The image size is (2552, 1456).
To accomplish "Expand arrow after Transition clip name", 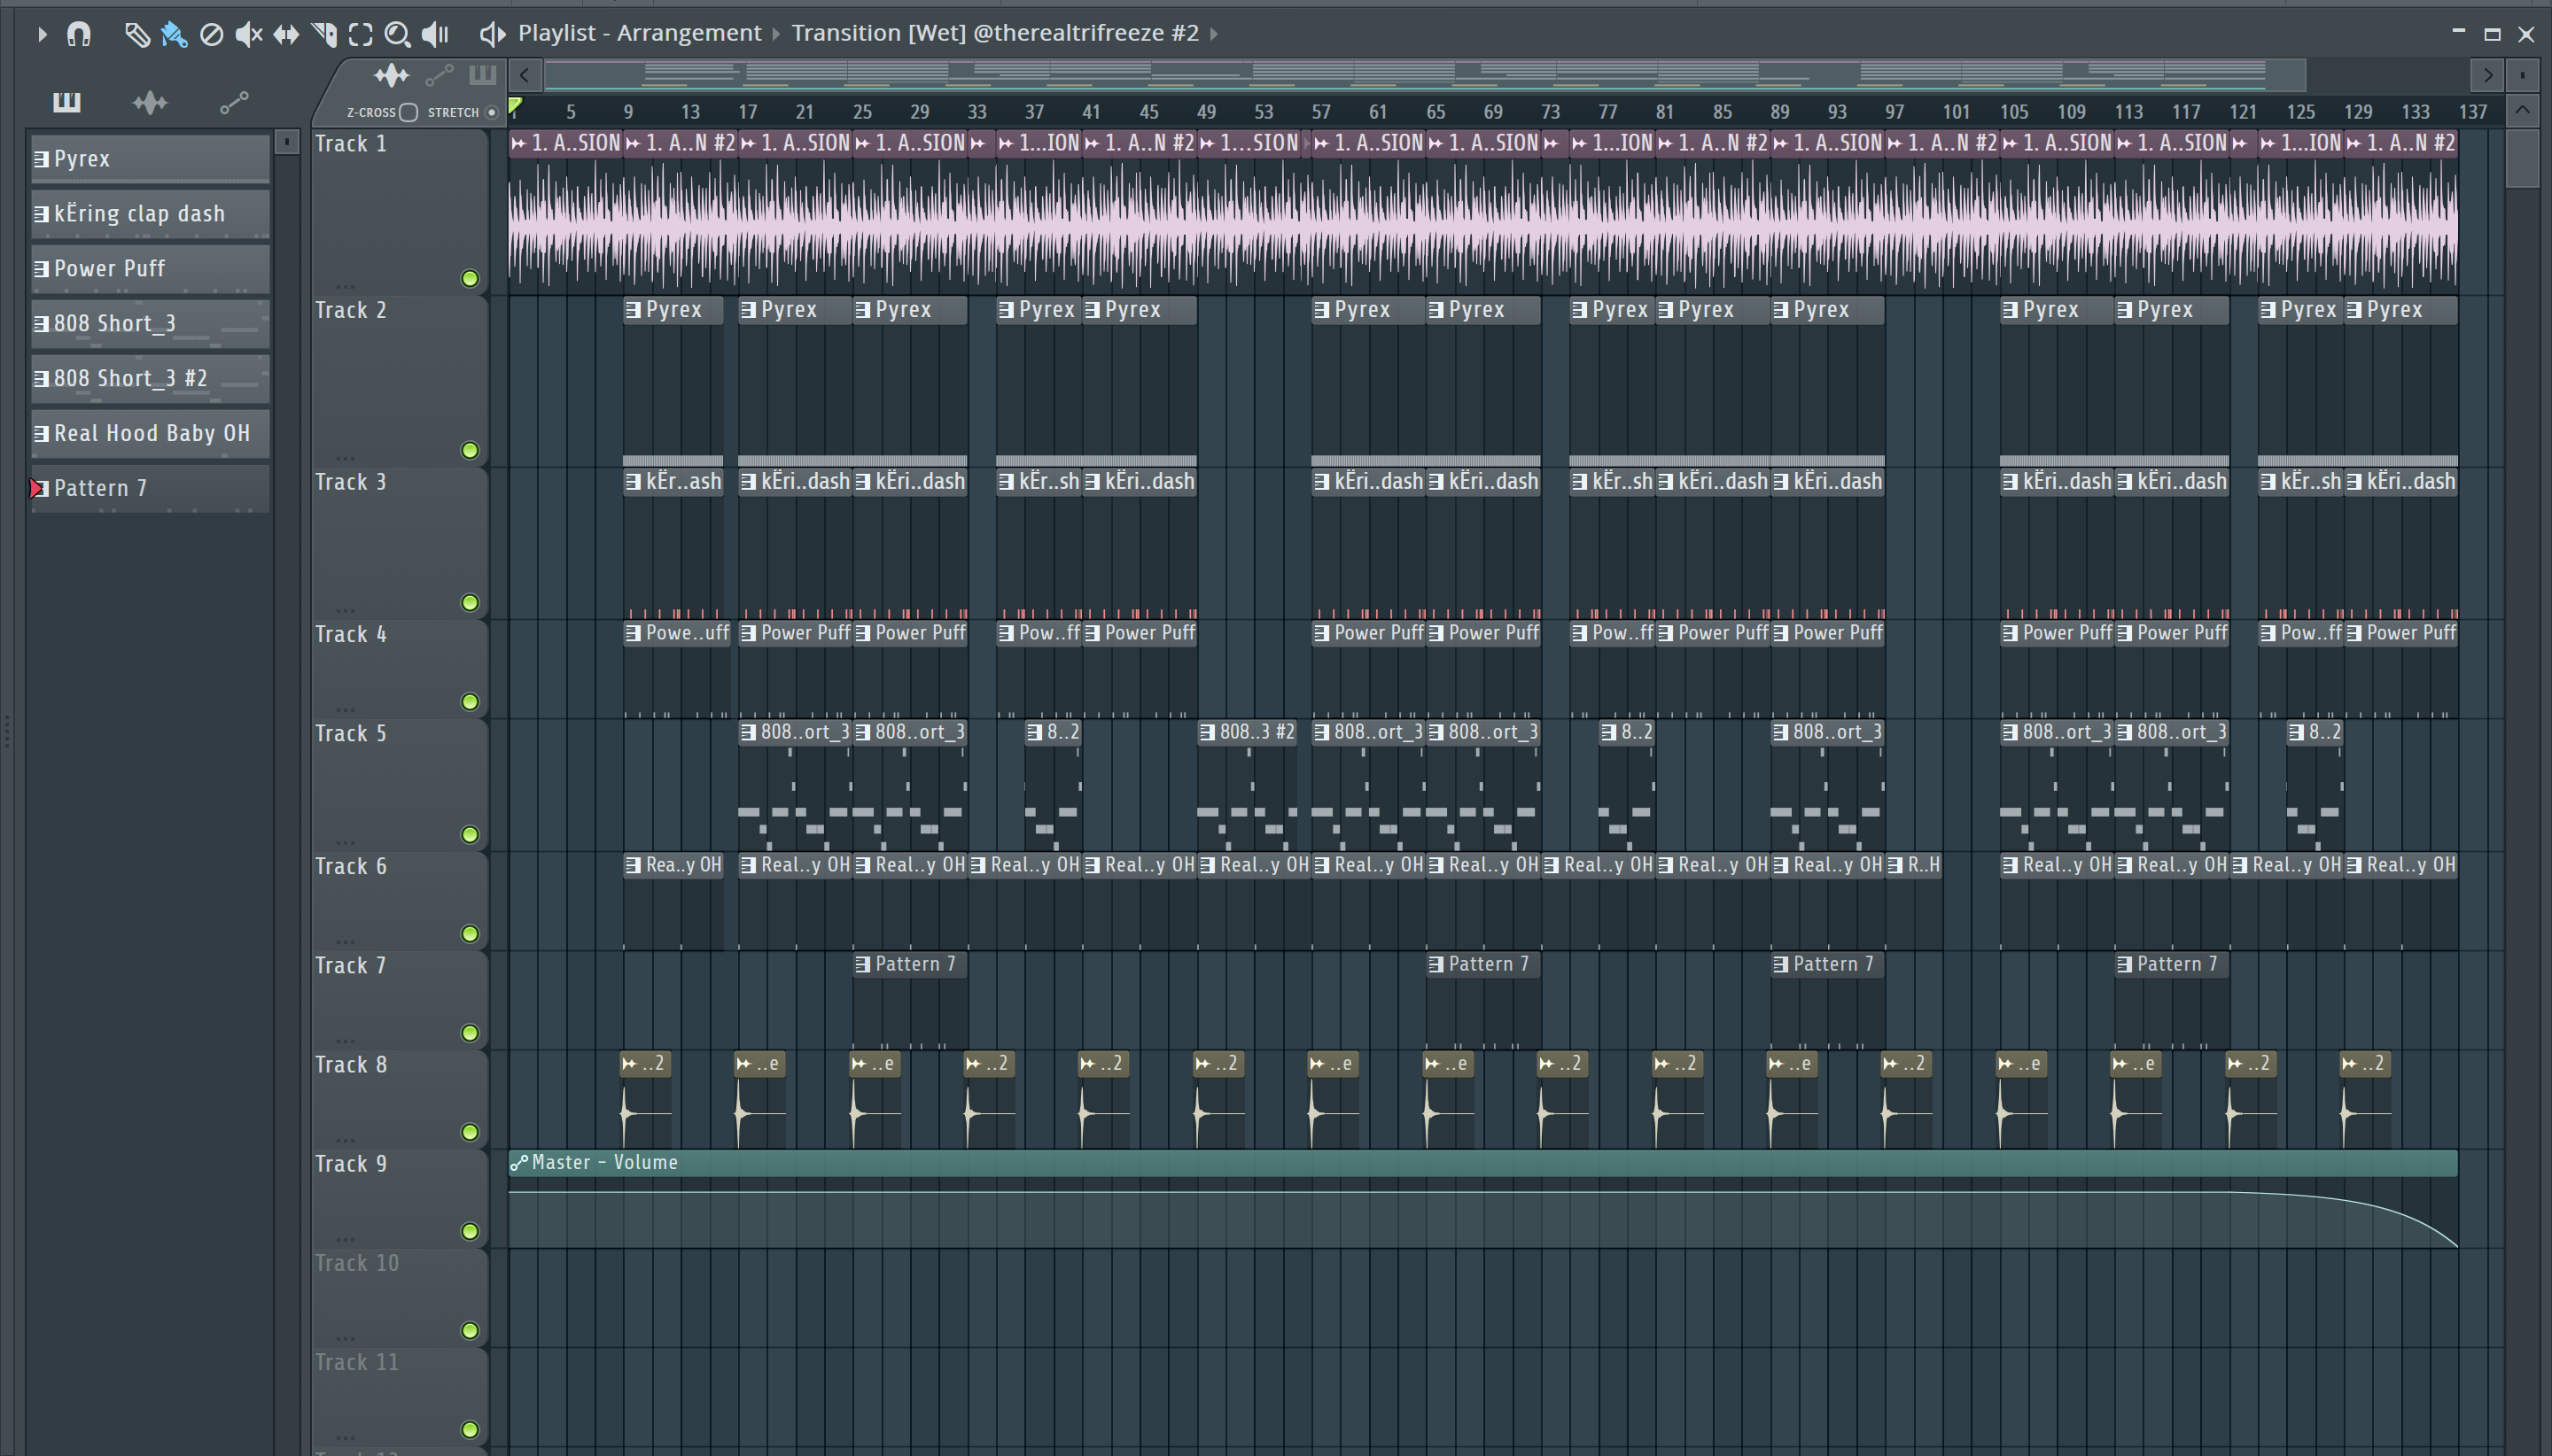I will pos(1213,34).
